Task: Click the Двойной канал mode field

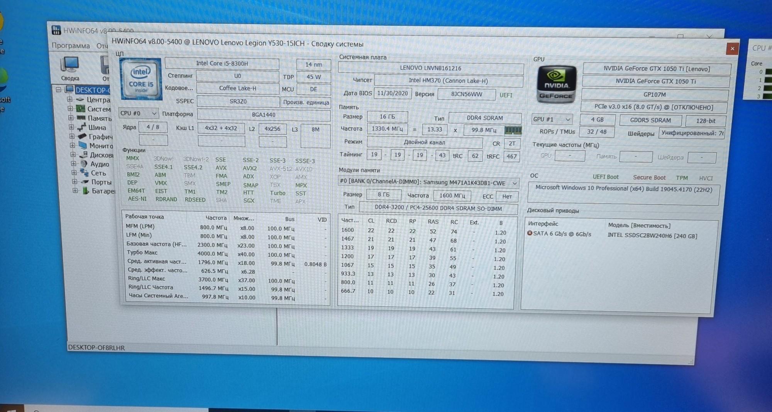Action: (424, 142)
